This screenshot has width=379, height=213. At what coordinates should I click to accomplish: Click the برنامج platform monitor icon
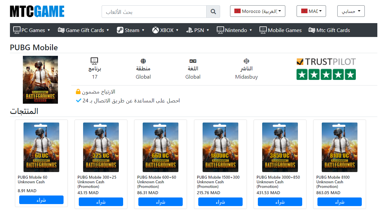94,61
